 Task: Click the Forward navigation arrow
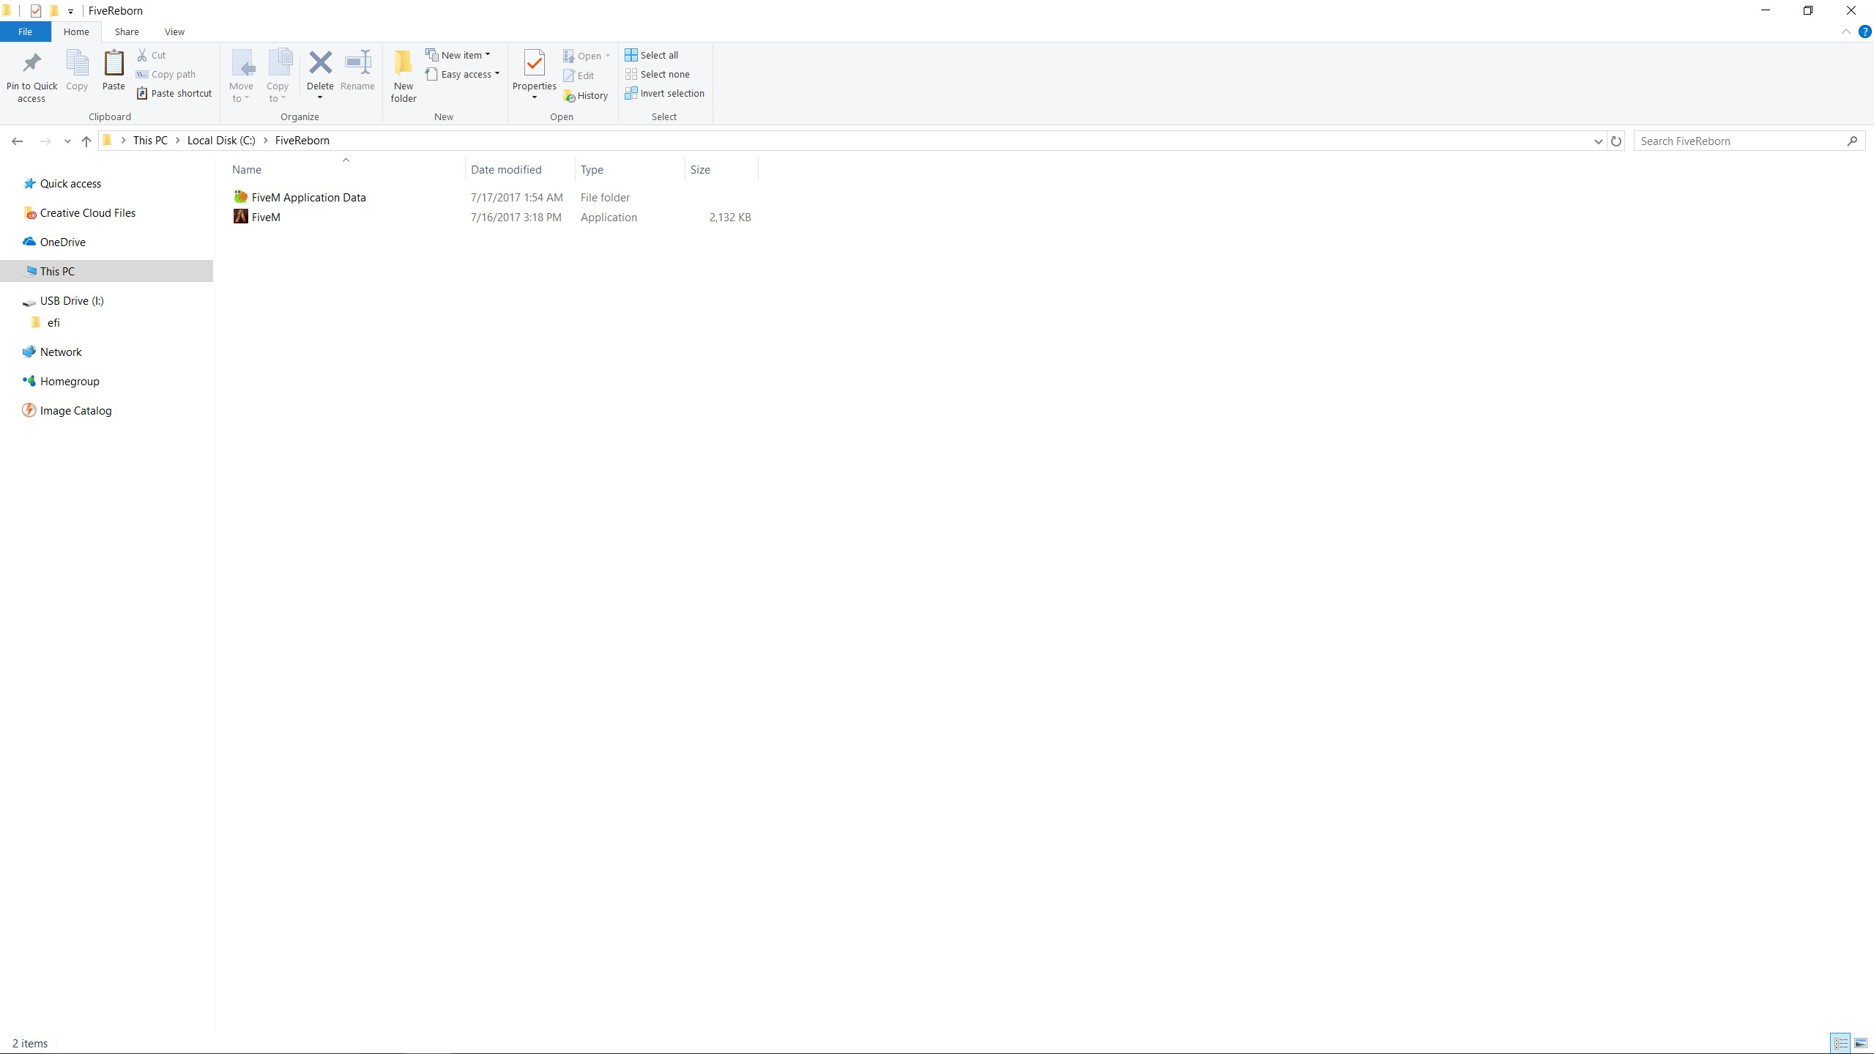(x=45, y=141)
